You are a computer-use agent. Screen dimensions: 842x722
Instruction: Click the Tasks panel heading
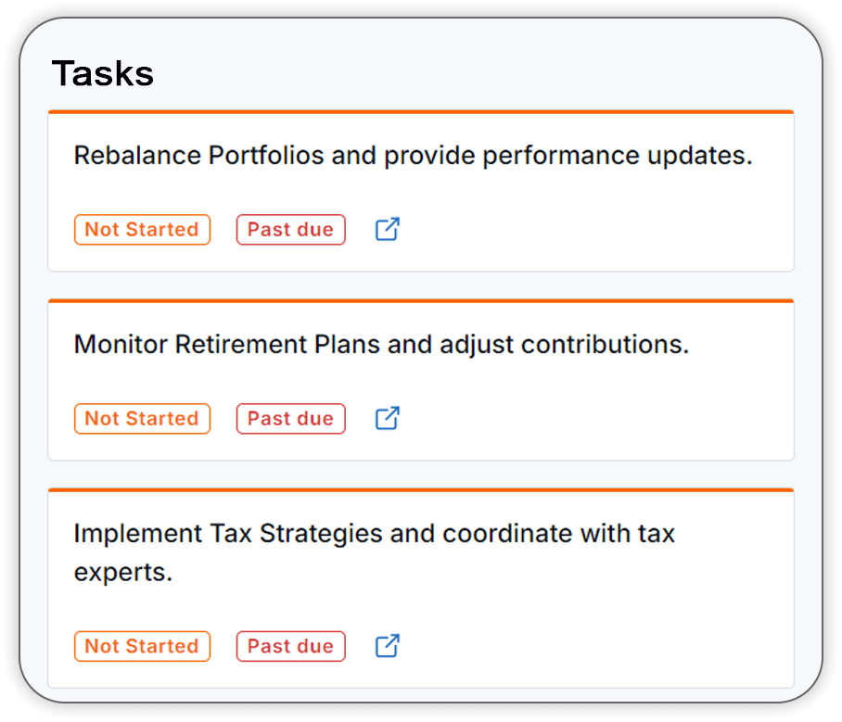pyautogui.click(x=103, y=73)
